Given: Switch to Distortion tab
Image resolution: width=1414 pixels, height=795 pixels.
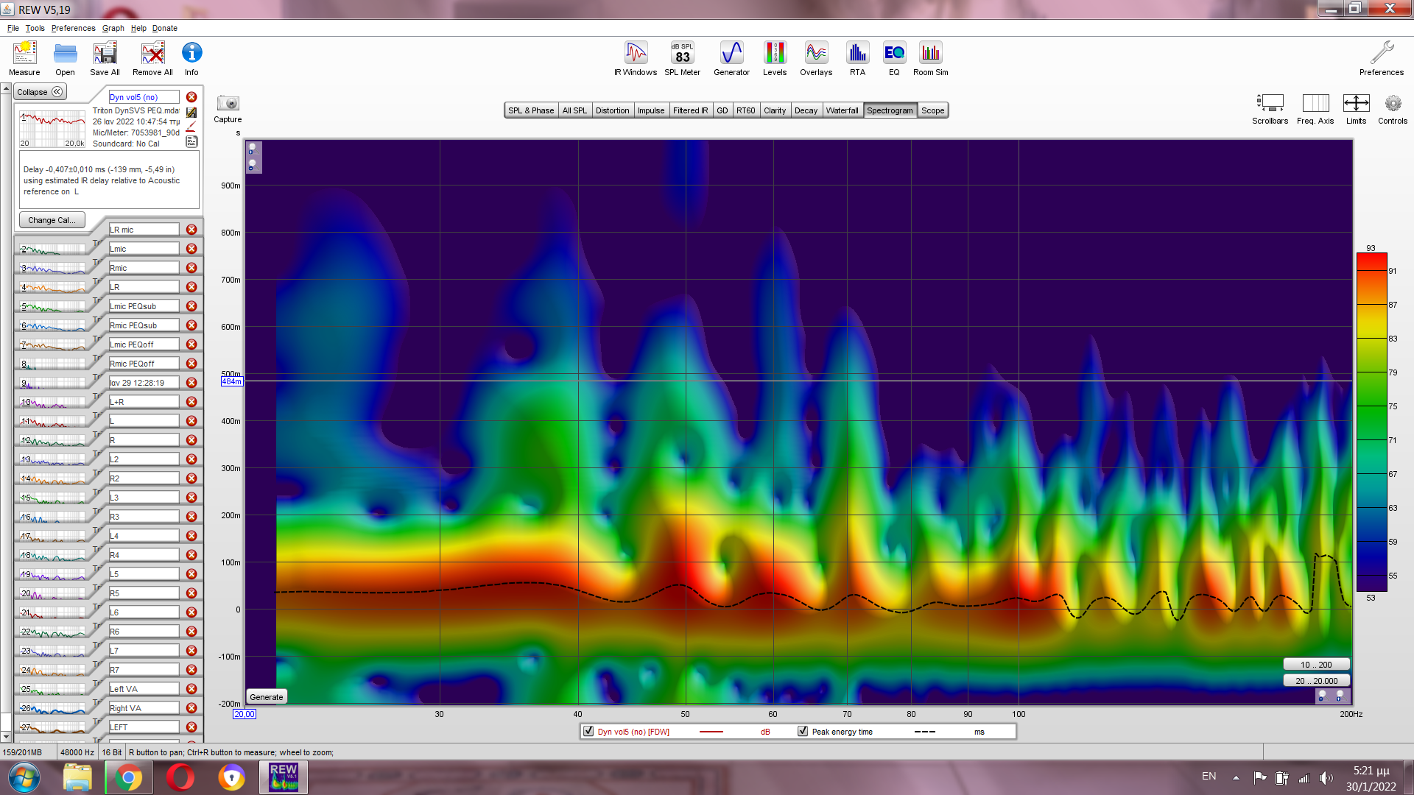Looking at the screenshot, I should 612,110.
